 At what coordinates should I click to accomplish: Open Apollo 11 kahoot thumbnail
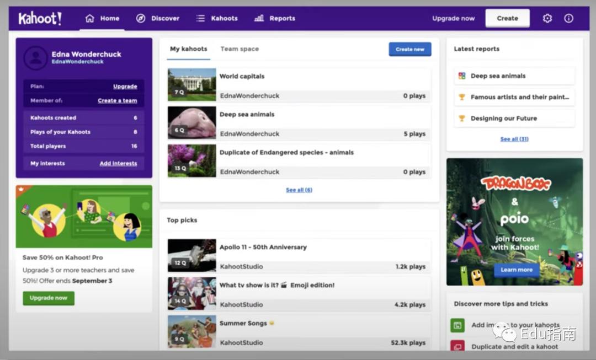click(x=191, y=255)
